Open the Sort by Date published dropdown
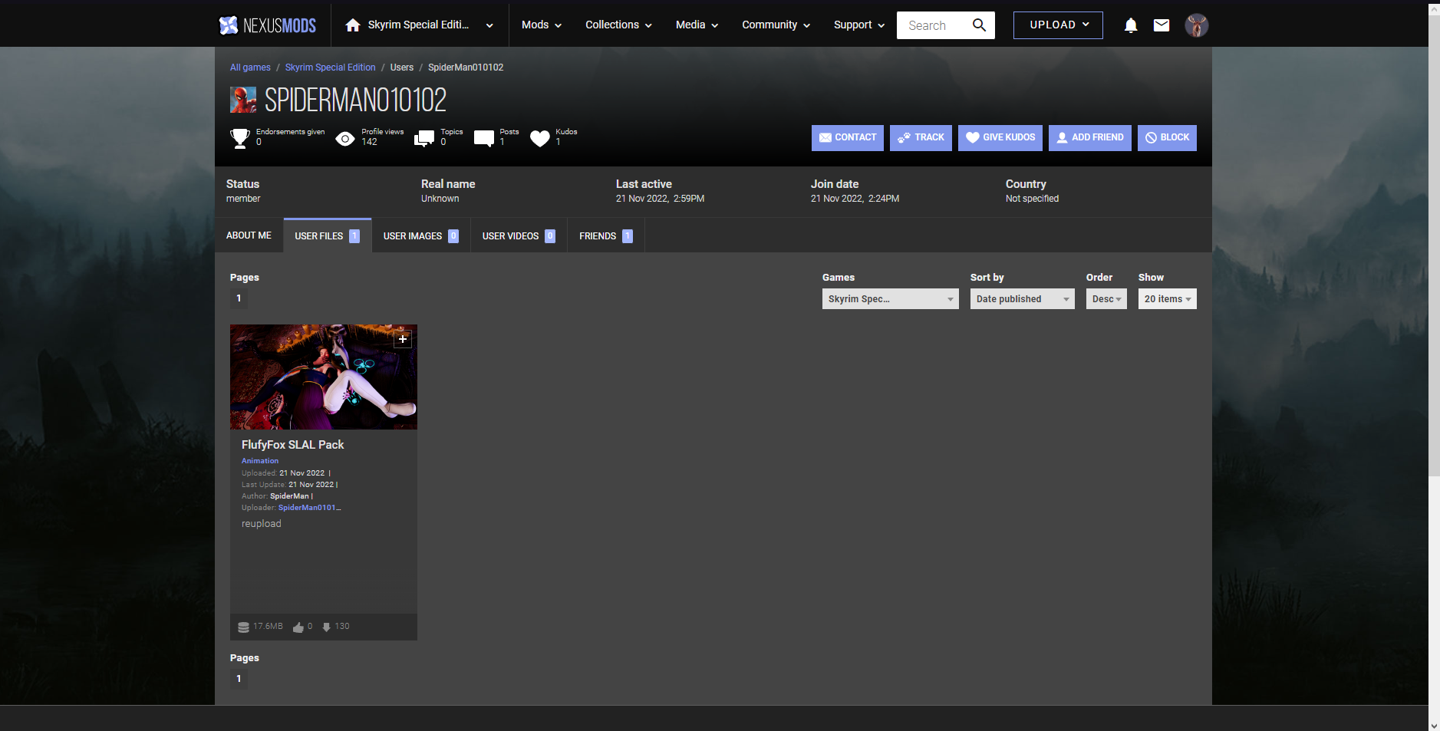The height and width of the screenshot is (731, 1440). coord(1022,299)
